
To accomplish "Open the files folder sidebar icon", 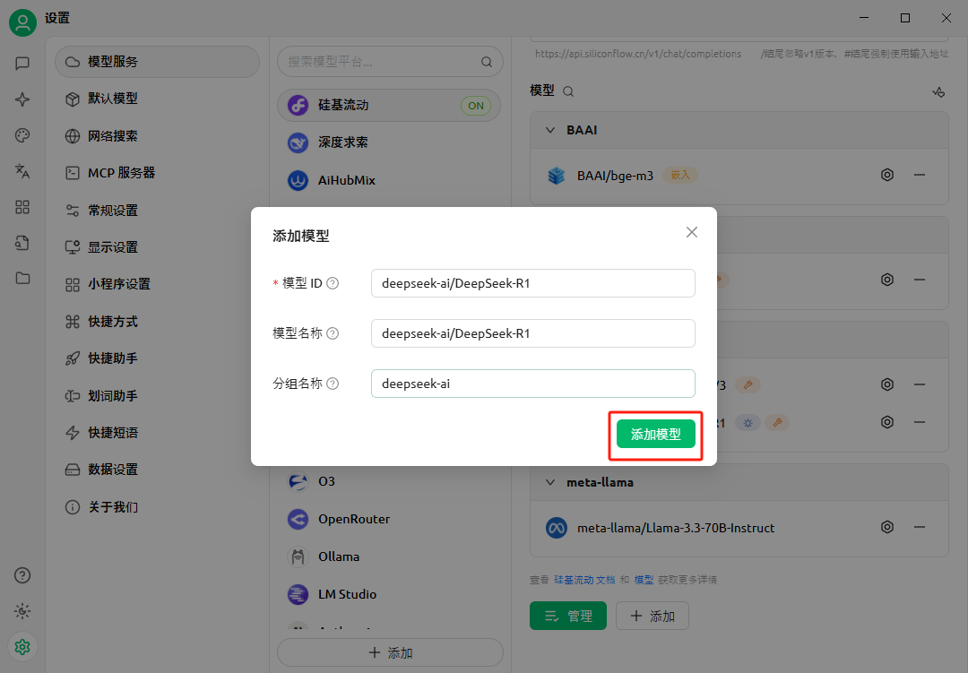I will tap(22, 278).
